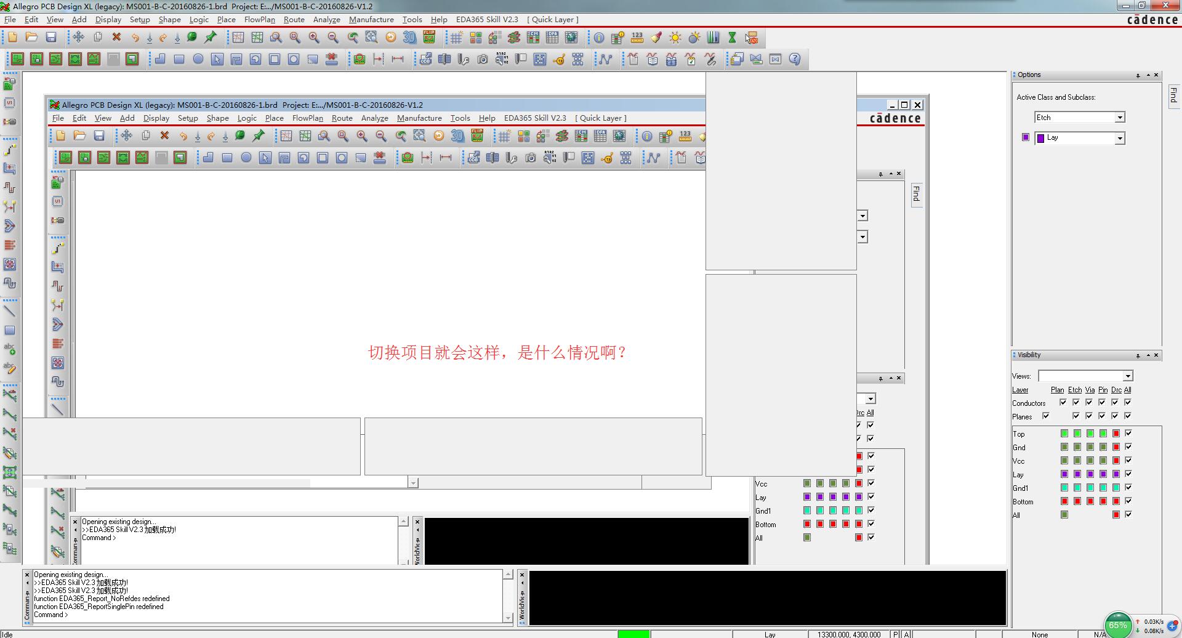Image resolution: width=1182 pixels, height=638 pixels.
Task: Select the Move tool in main toolbar
Action: coord(78,38)
